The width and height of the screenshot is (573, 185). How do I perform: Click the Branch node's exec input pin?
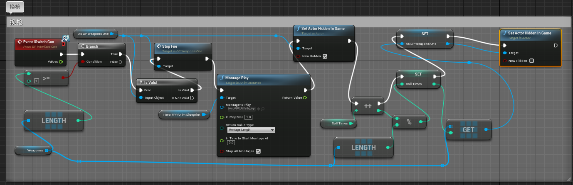tap(83, 54)
